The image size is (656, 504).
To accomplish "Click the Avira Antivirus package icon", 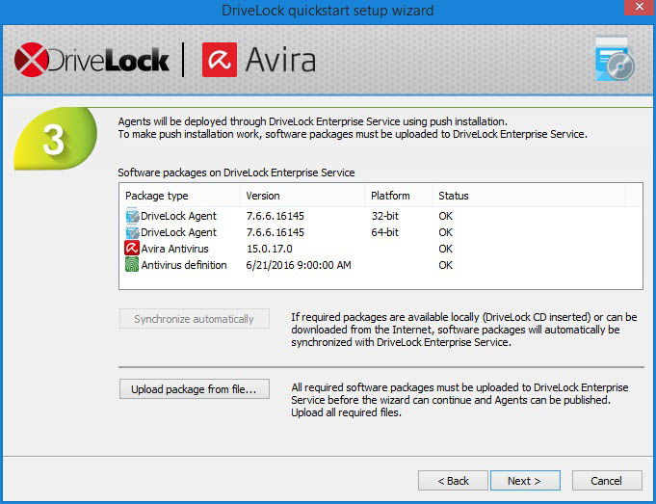I will click(x=132, y=249).
